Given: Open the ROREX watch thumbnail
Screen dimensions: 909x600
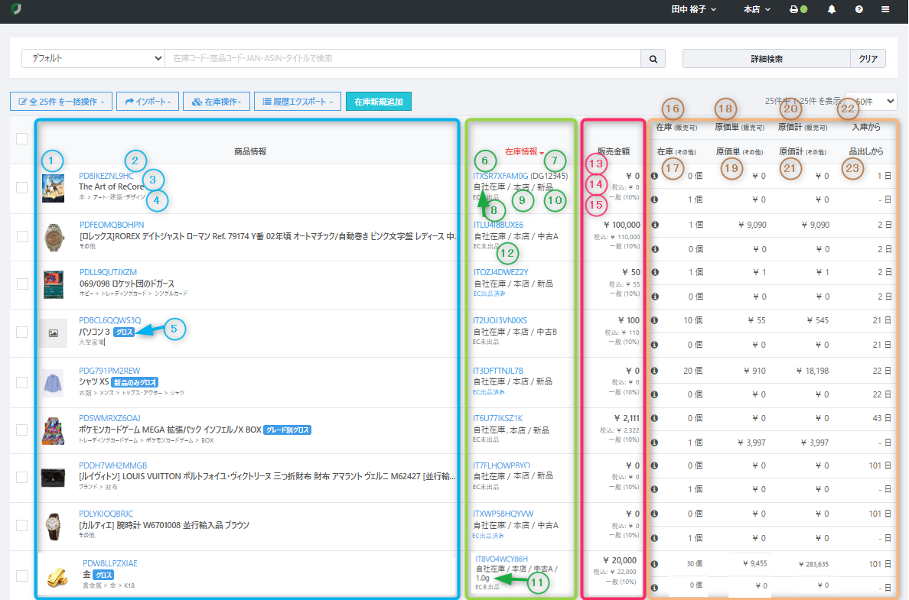Looking at the screenshot, I should (x=54, y=237).
